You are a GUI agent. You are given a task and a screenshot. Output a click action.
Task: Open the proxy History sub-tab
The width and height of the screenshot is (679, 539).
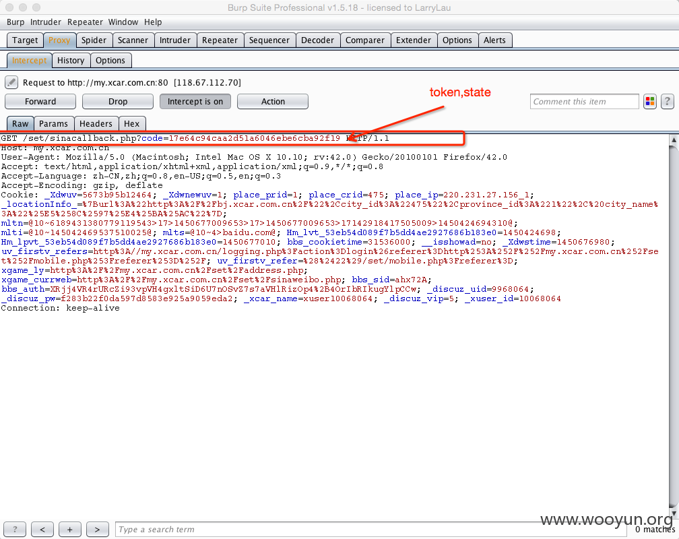click(x=71, y=61)
